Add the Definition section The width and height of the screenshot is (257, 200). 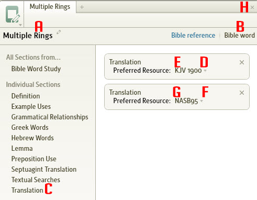click(26, 96)
